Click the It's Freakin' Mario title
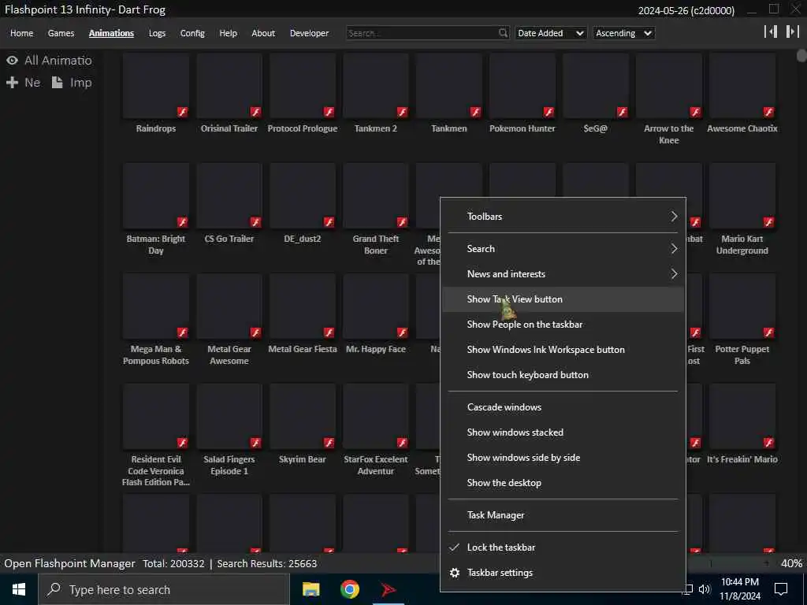 click(x=742, y=459)
